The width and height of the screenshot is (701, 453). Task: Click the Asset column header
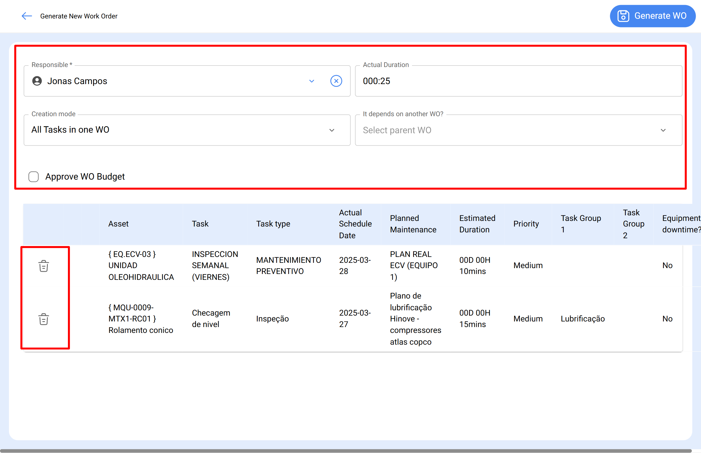118,223
